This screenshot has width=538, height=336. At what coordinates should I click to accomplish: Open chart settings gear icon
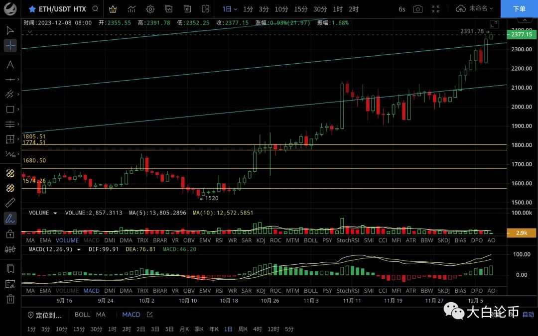coord(150,9)
